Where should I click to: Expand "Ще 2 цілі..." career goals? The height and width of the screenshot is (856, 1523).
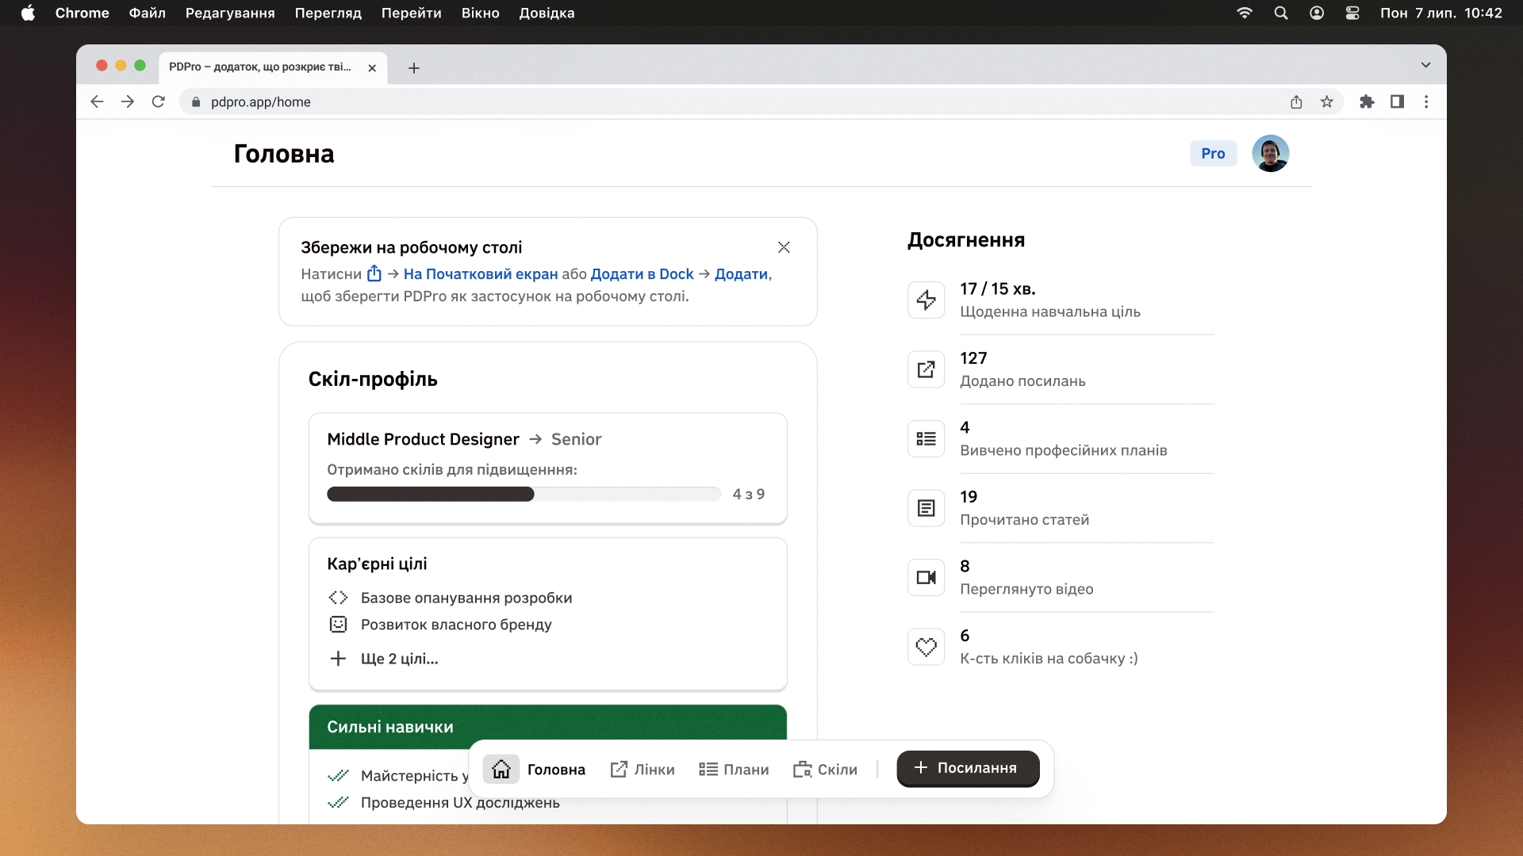398,659
